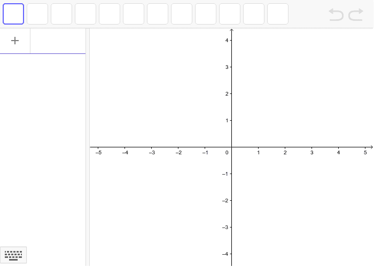
Task: Click the plus button in algebra panel
Action: point(15,41)
